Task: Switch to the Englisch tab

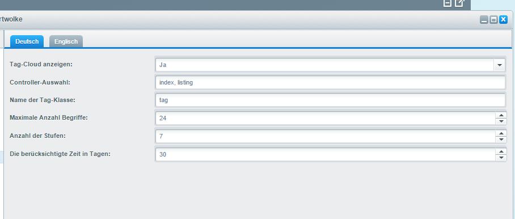Action: (66, 41)
